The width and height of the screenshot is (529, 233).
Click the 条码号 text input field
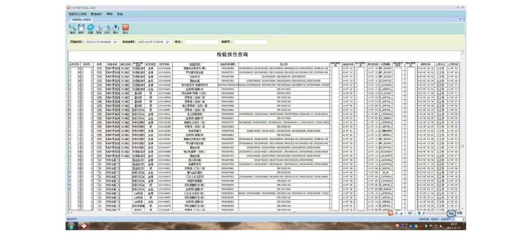(250, 42)
